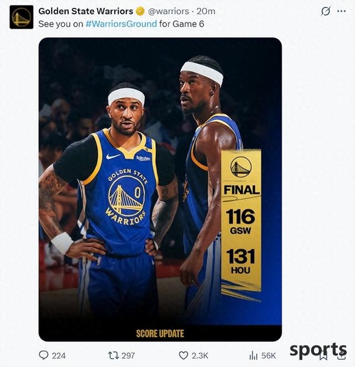This screenshot has width=355, height=367.
Task: Open the three-dot more options menu
Action: pos(342,11)
